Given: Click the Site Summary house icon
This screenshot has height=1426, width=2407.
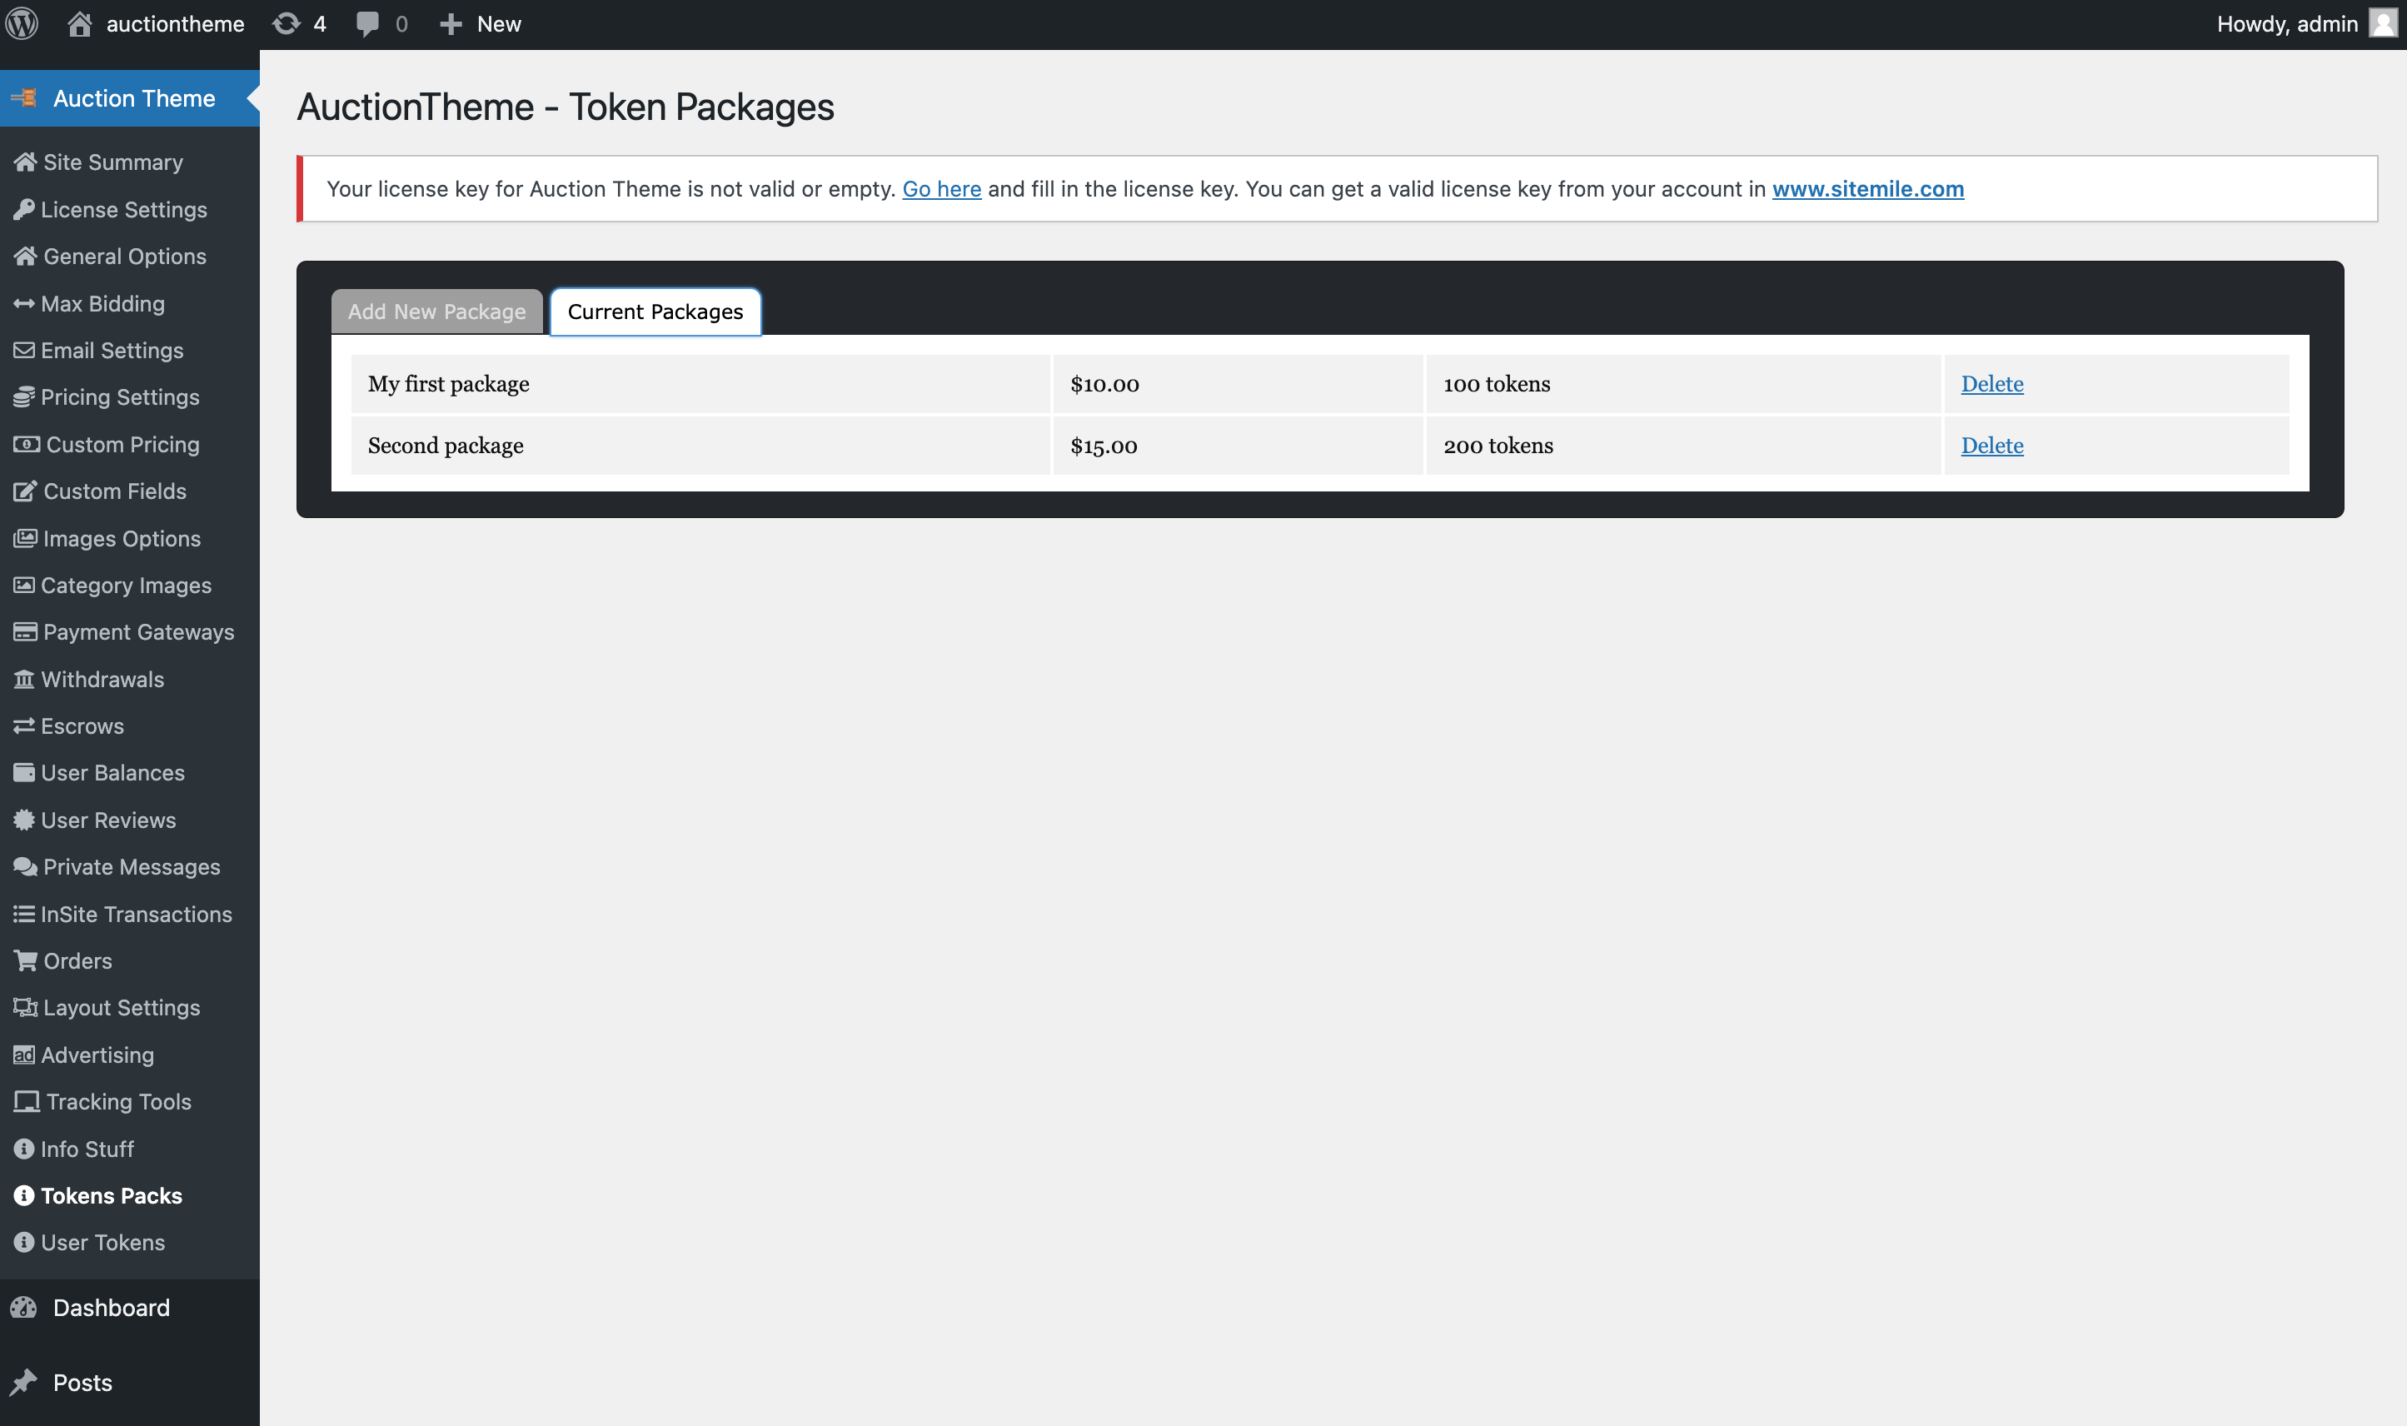Looking at the screenshot, I should 25,162.
